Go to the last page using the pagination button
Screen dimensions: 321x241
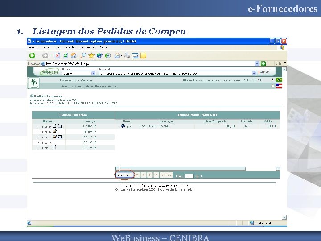tap(156, 175)
